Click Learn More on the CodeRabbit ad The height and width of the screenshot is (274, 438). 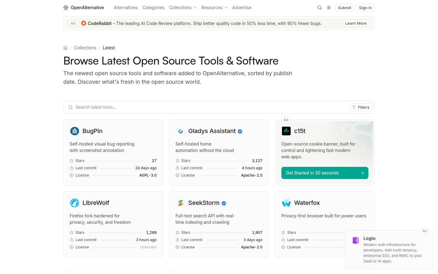click(x=356, y=23)
